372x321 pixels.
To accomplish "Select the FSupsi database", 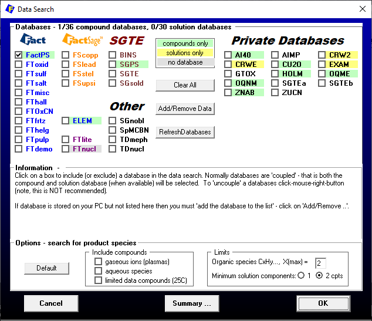I will point(66,83).
